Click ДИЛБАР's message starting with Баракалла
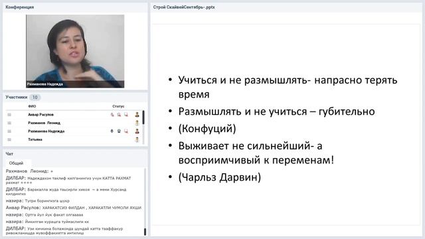Image resolution: width=425 pixels, height=239 pixels. pyautogui.click(x=66, y=191)
